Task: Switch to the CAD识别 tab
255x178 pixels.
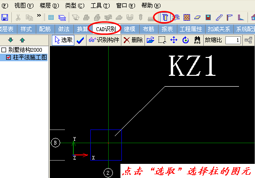Action: (x=106, y=29)
